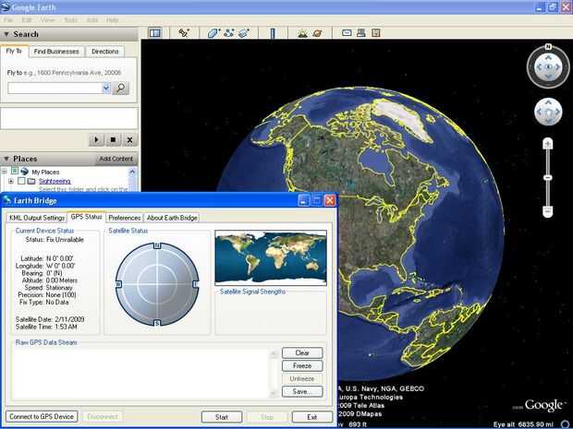
Task: Toggle the My Places checkbox
Action: click(14, 171)
